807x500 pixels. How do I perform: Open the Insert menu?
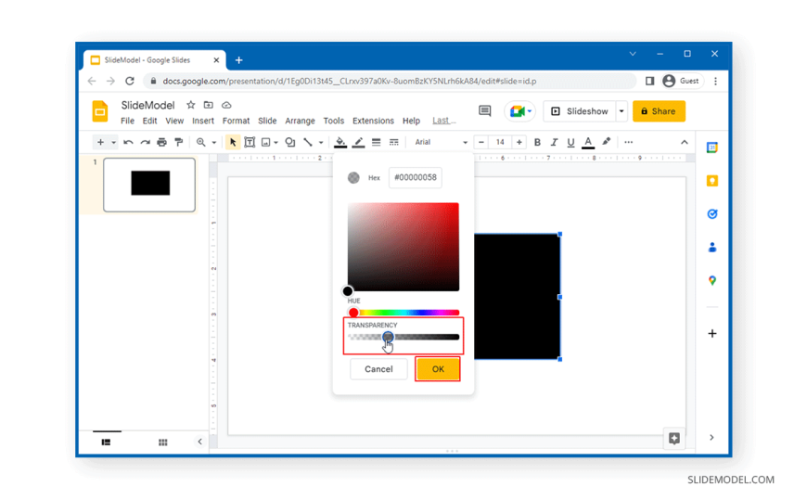coord(203,121)
